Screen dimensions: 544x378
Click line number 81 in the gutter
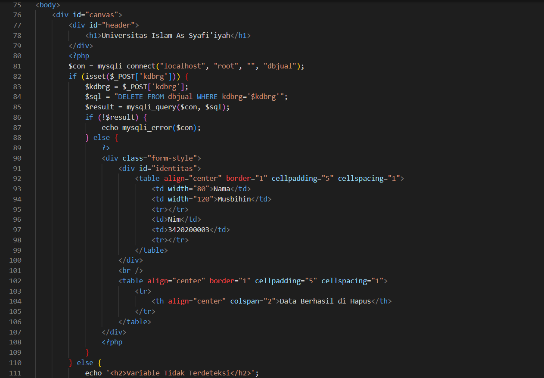17,66
